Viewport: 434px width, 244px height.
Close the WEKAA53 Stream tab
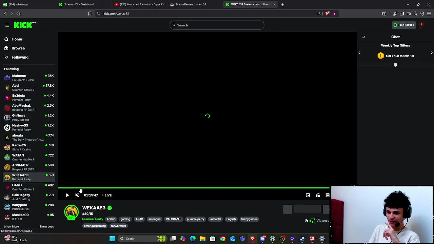[x=274, y=4]
